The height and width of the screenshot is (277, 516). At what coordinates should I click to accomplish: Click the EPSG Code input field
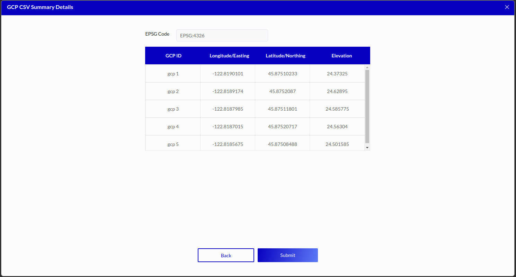[222, 35]
